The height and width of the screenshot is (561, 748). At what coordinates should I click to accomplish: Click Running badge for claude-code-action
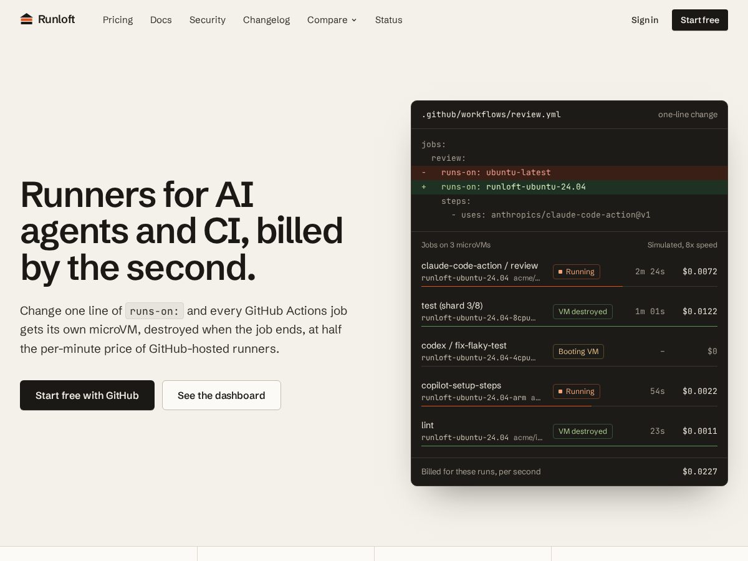coord(577,272)
